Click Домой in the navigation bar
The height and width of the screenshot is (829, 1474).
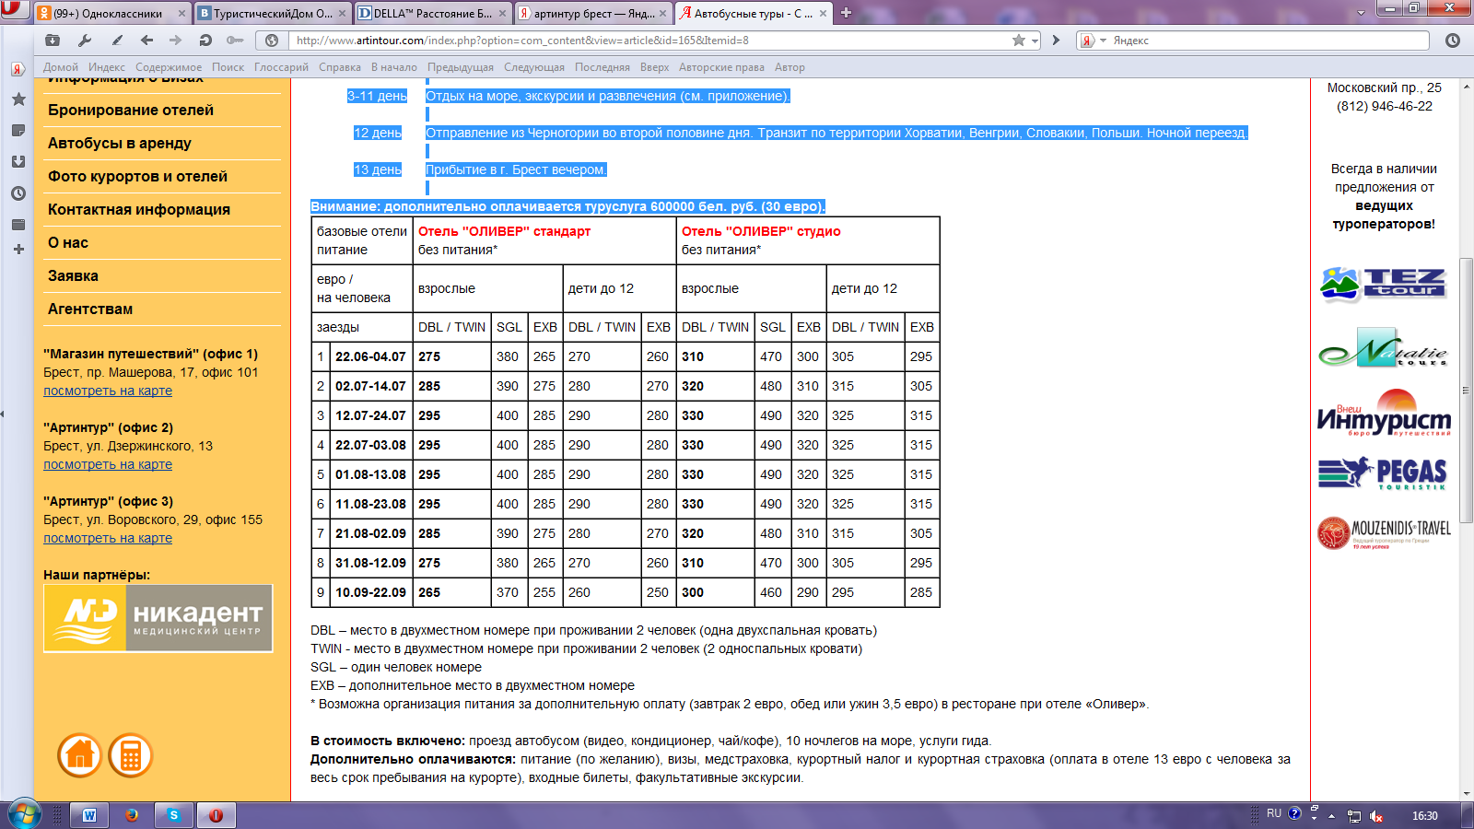pos(61,67)
